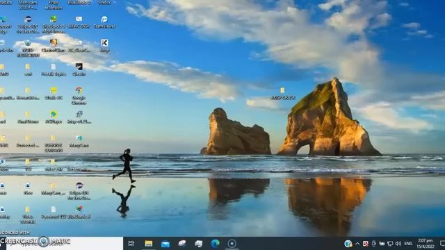Click the Get Help tray icon
The height and width of the screenshot is (250, 445).
coord(348,244)
